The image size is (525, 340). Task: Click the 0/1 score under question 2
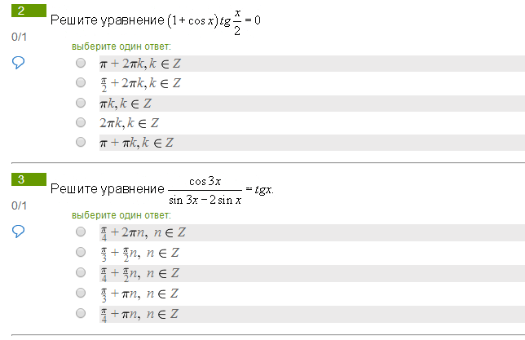(19, 38)
